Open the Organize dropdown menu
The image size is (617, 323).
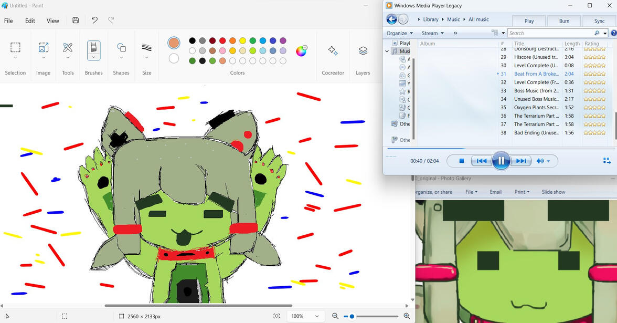point(400,33)
